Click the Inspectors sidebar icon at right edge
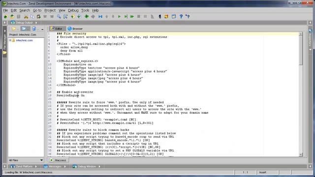This screenshot has height=177, width=315. [x=310, y=30]
